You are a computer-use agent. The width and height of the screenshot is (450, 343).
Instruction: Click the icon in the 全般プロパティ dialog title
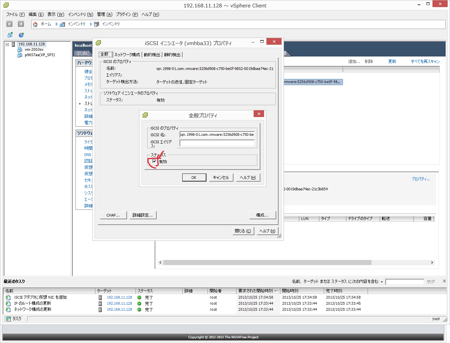(145, 115)
